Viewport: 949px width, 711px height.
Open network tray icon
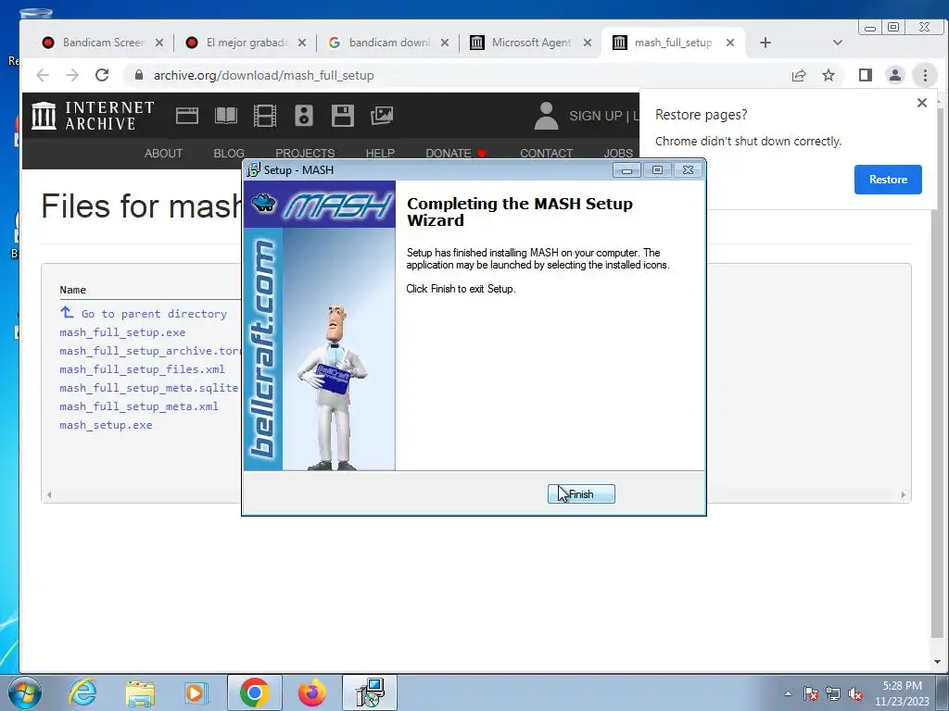tap(833, 693)
